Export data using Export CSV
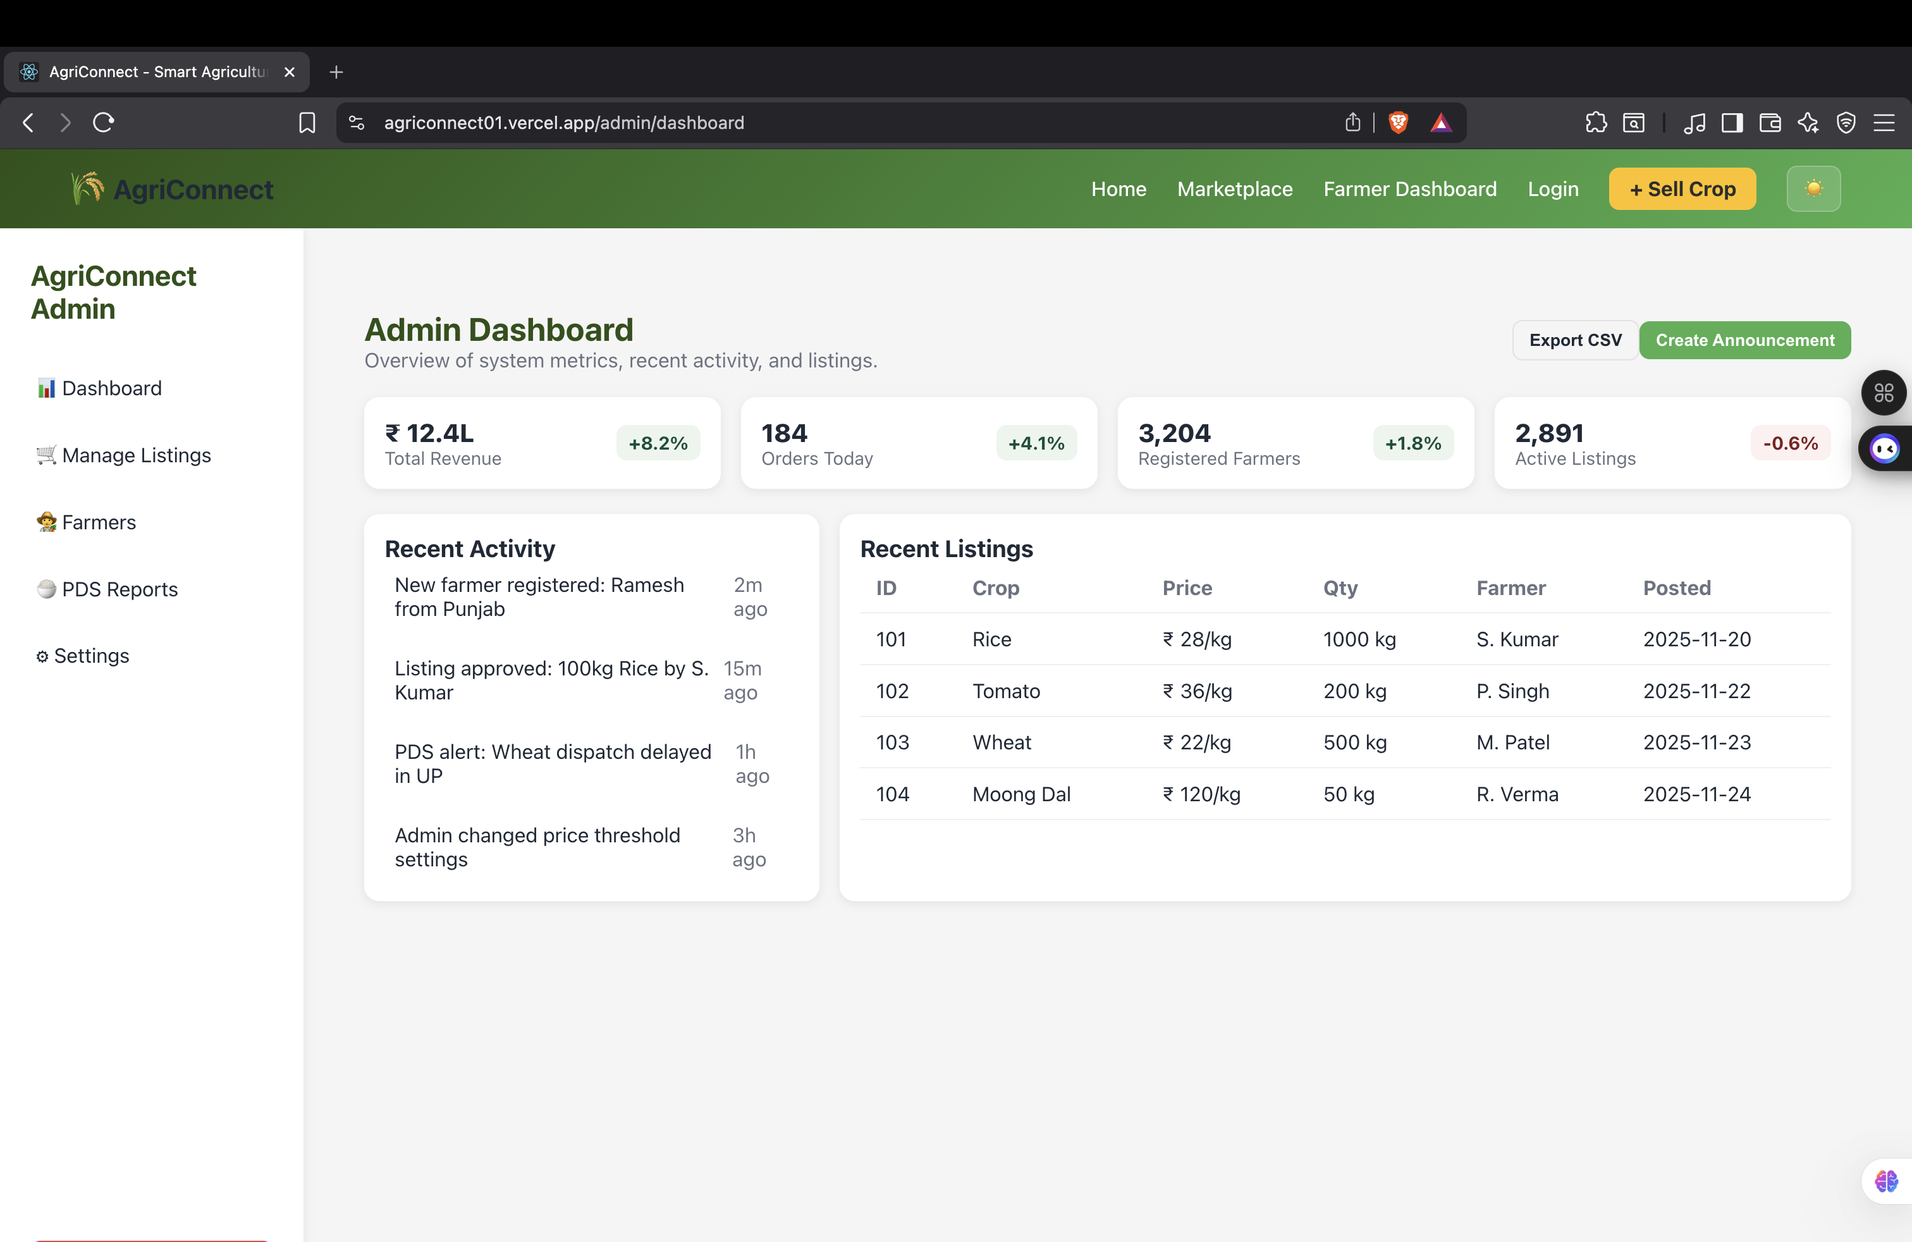Screen dimensions: 1912x1242 point(1574,340)
